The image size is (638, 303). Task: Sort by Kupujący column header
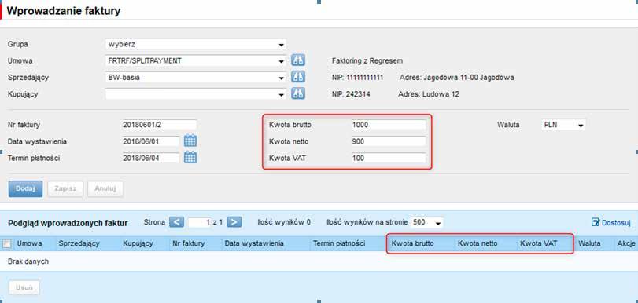(x=138, y=243)
